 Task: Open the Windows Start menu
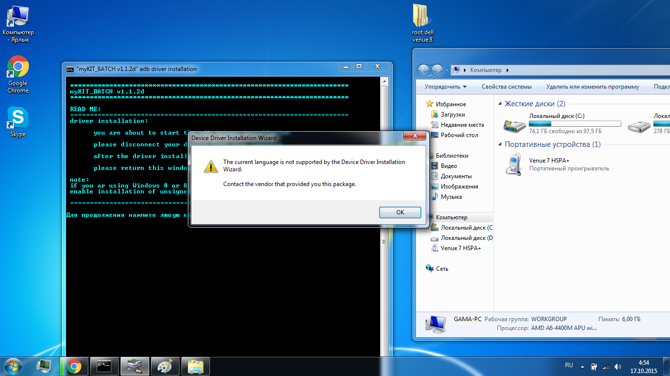(x=12, y=366)
